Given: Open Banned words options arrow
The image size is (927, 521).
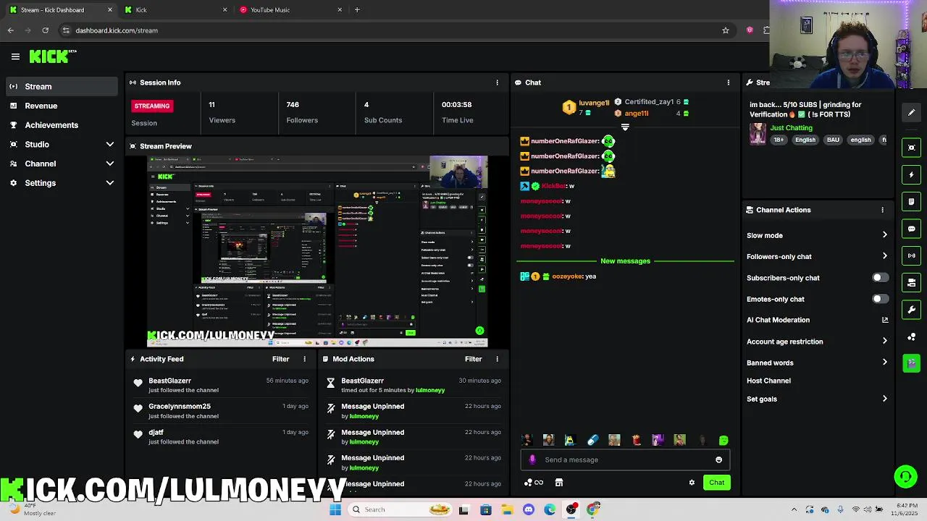Looking at the screenshot, I should coord(884,363).
